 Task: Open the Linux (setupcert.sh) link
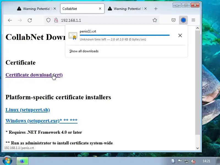[x=28, y=110]
